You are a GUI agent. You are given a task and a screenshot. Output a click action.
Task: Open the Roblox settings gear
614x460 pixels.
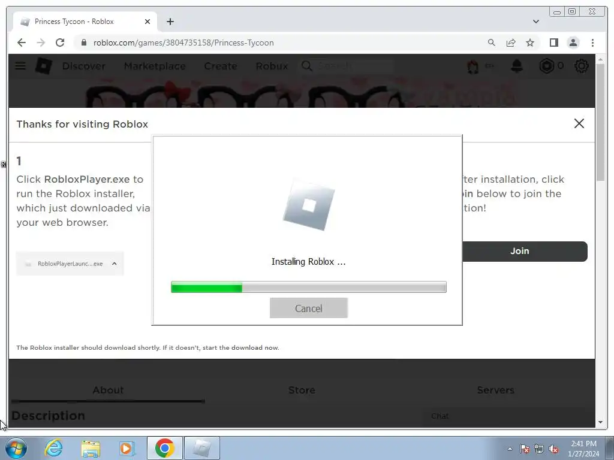581,66
